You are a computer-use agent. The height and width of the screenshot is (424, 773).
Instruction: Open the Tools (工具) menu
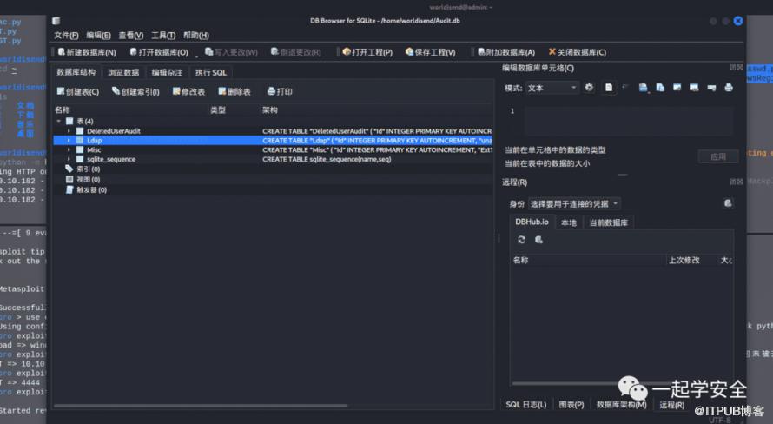pyautogui.click(x=163, y=36)
